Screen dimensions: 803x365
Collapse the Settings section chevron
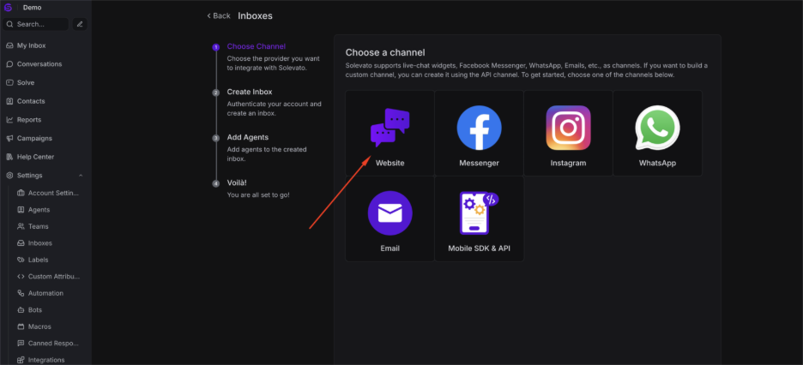pyautogui.click(x=81, y=176)
